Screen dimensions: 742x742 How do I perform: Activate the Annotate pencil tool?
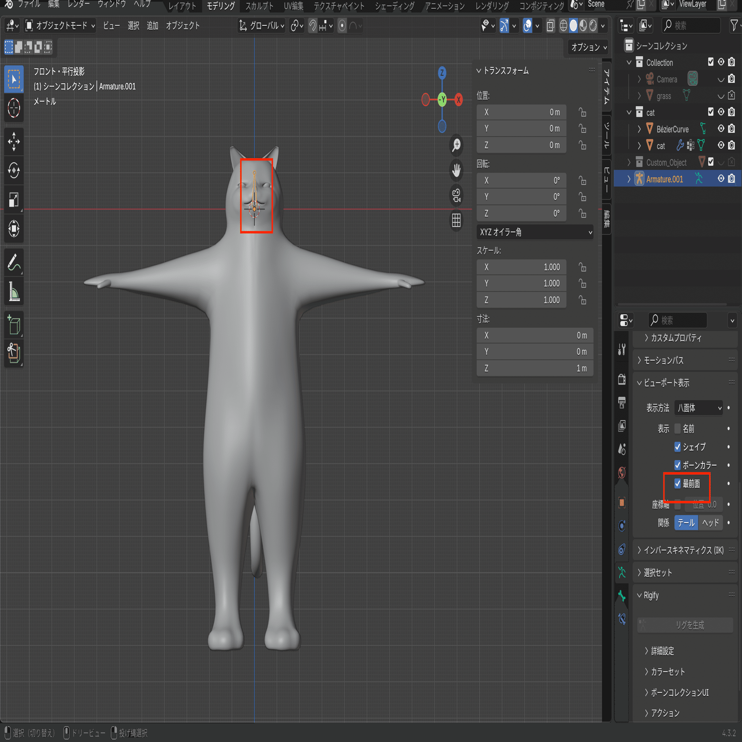[14, 263]
